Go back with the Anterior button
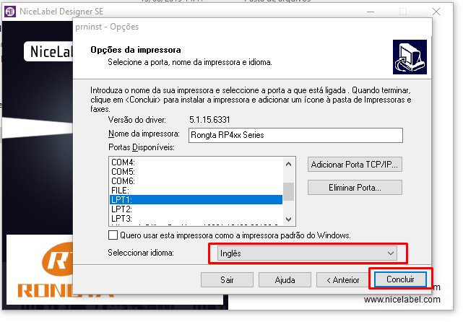 [x=343, y=280]
